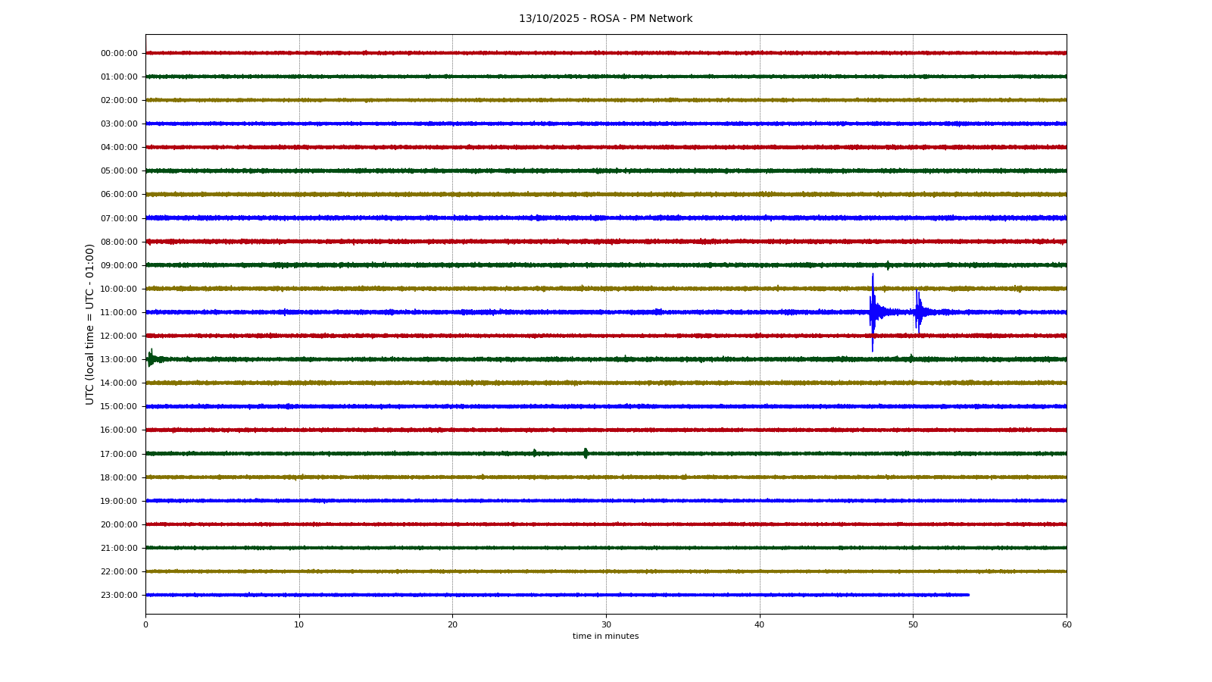Click the x-axis tick label 20

452,624
